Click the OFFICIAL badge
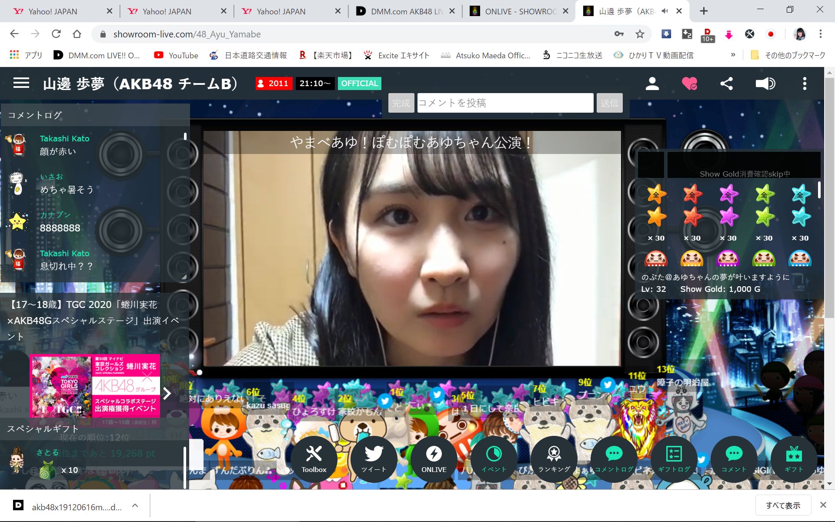Screen dimensions: 835x522 359,83
